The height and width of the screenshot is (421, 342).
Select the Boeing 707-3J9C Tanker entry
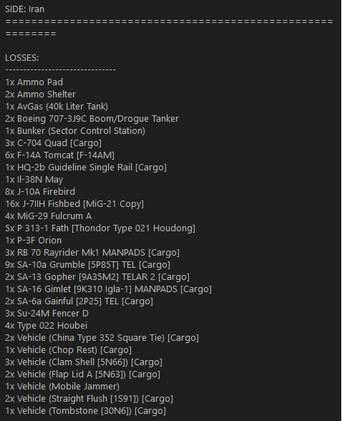point(92,119)
